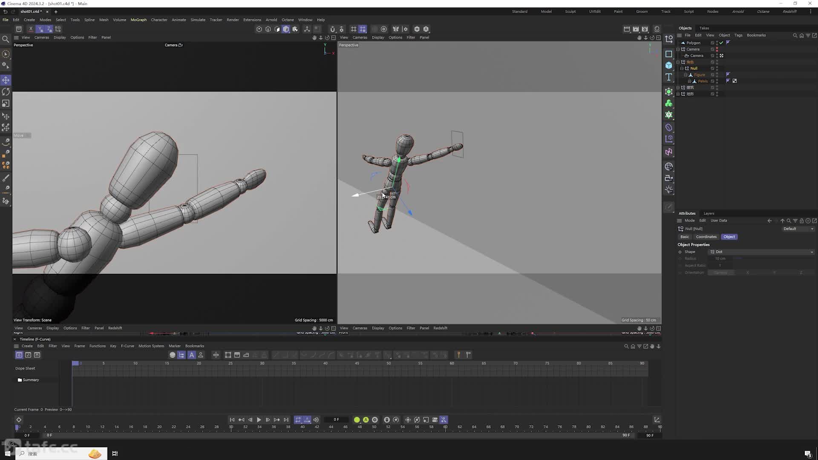The width and height of the screenshot is (818, 460).
Task: Open the Default attribute layout dropdown
Action: 798,229
